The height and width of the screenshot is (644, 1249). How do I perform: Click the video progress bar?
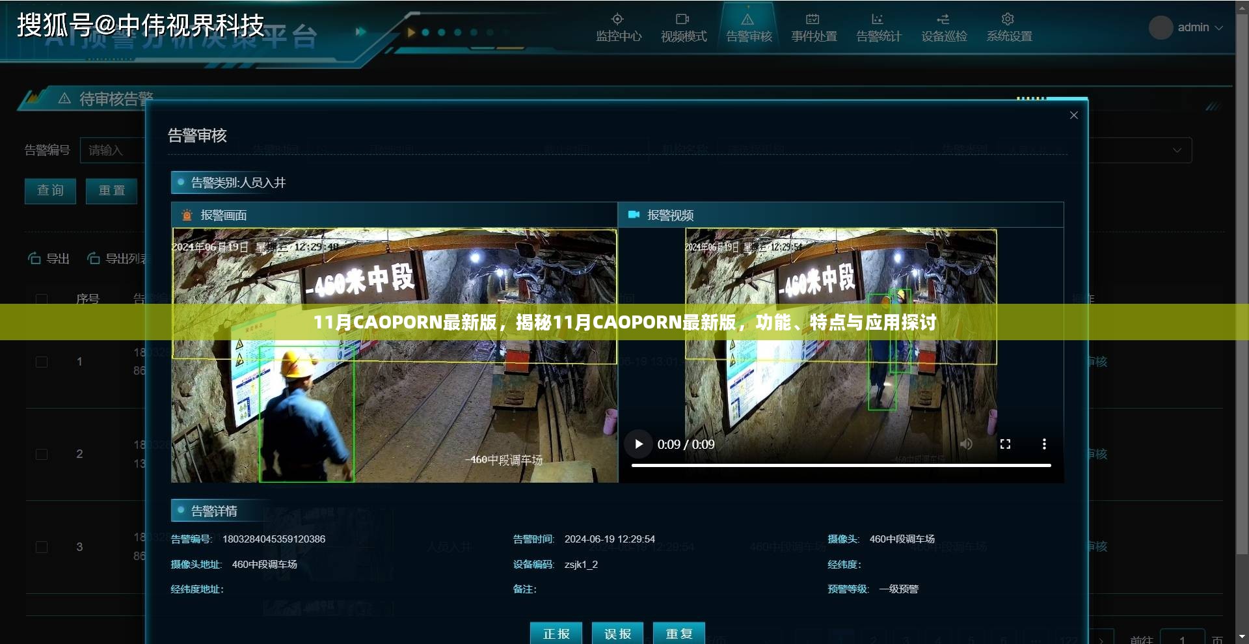point(841,465)
